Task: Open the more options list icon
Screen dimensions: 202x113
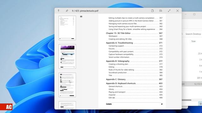Action: coord(161,11)
